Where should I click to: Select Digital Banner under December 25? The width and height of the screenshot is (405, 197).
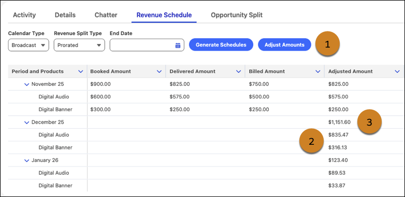[55, 147]
